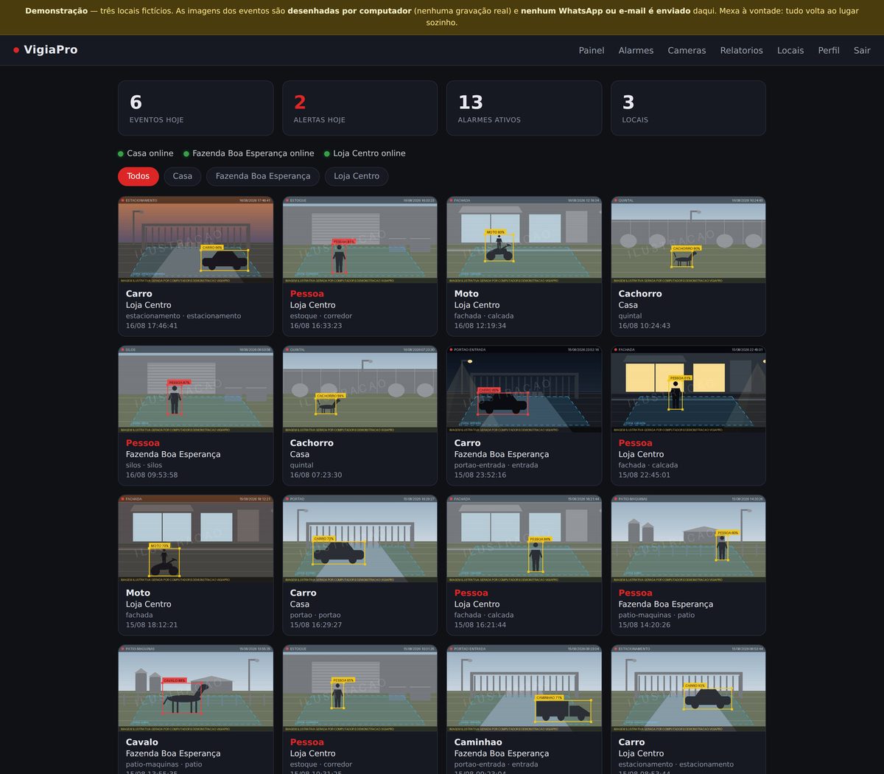884x774 pixels.
Task: Open the Moto fachada 12:19:34 event image
Action: pyautogui.click(x=524, y=240)
